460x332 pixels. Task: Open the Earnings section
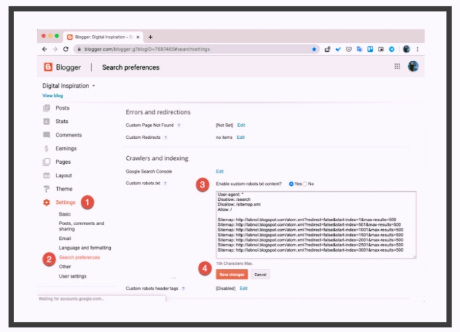coord(66,148)
